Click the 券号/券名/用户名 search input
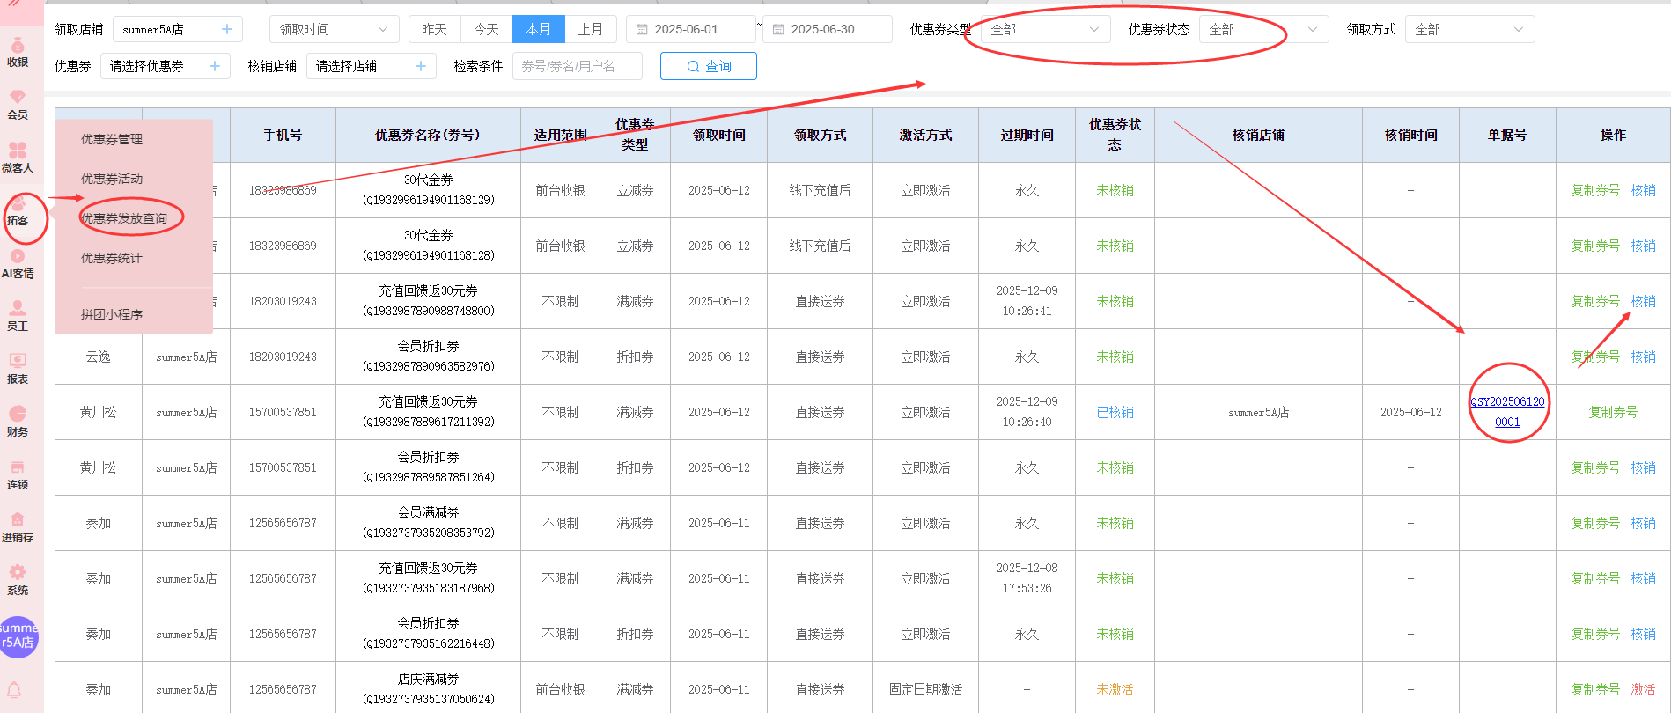The image size is (1671, 713). pos(577,66)
